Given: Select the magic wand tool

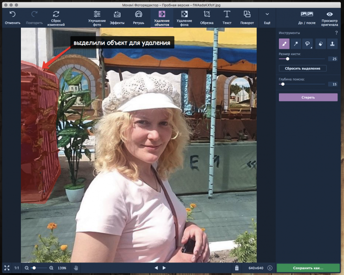Looking at the screenshot, I should coord(296,44).
